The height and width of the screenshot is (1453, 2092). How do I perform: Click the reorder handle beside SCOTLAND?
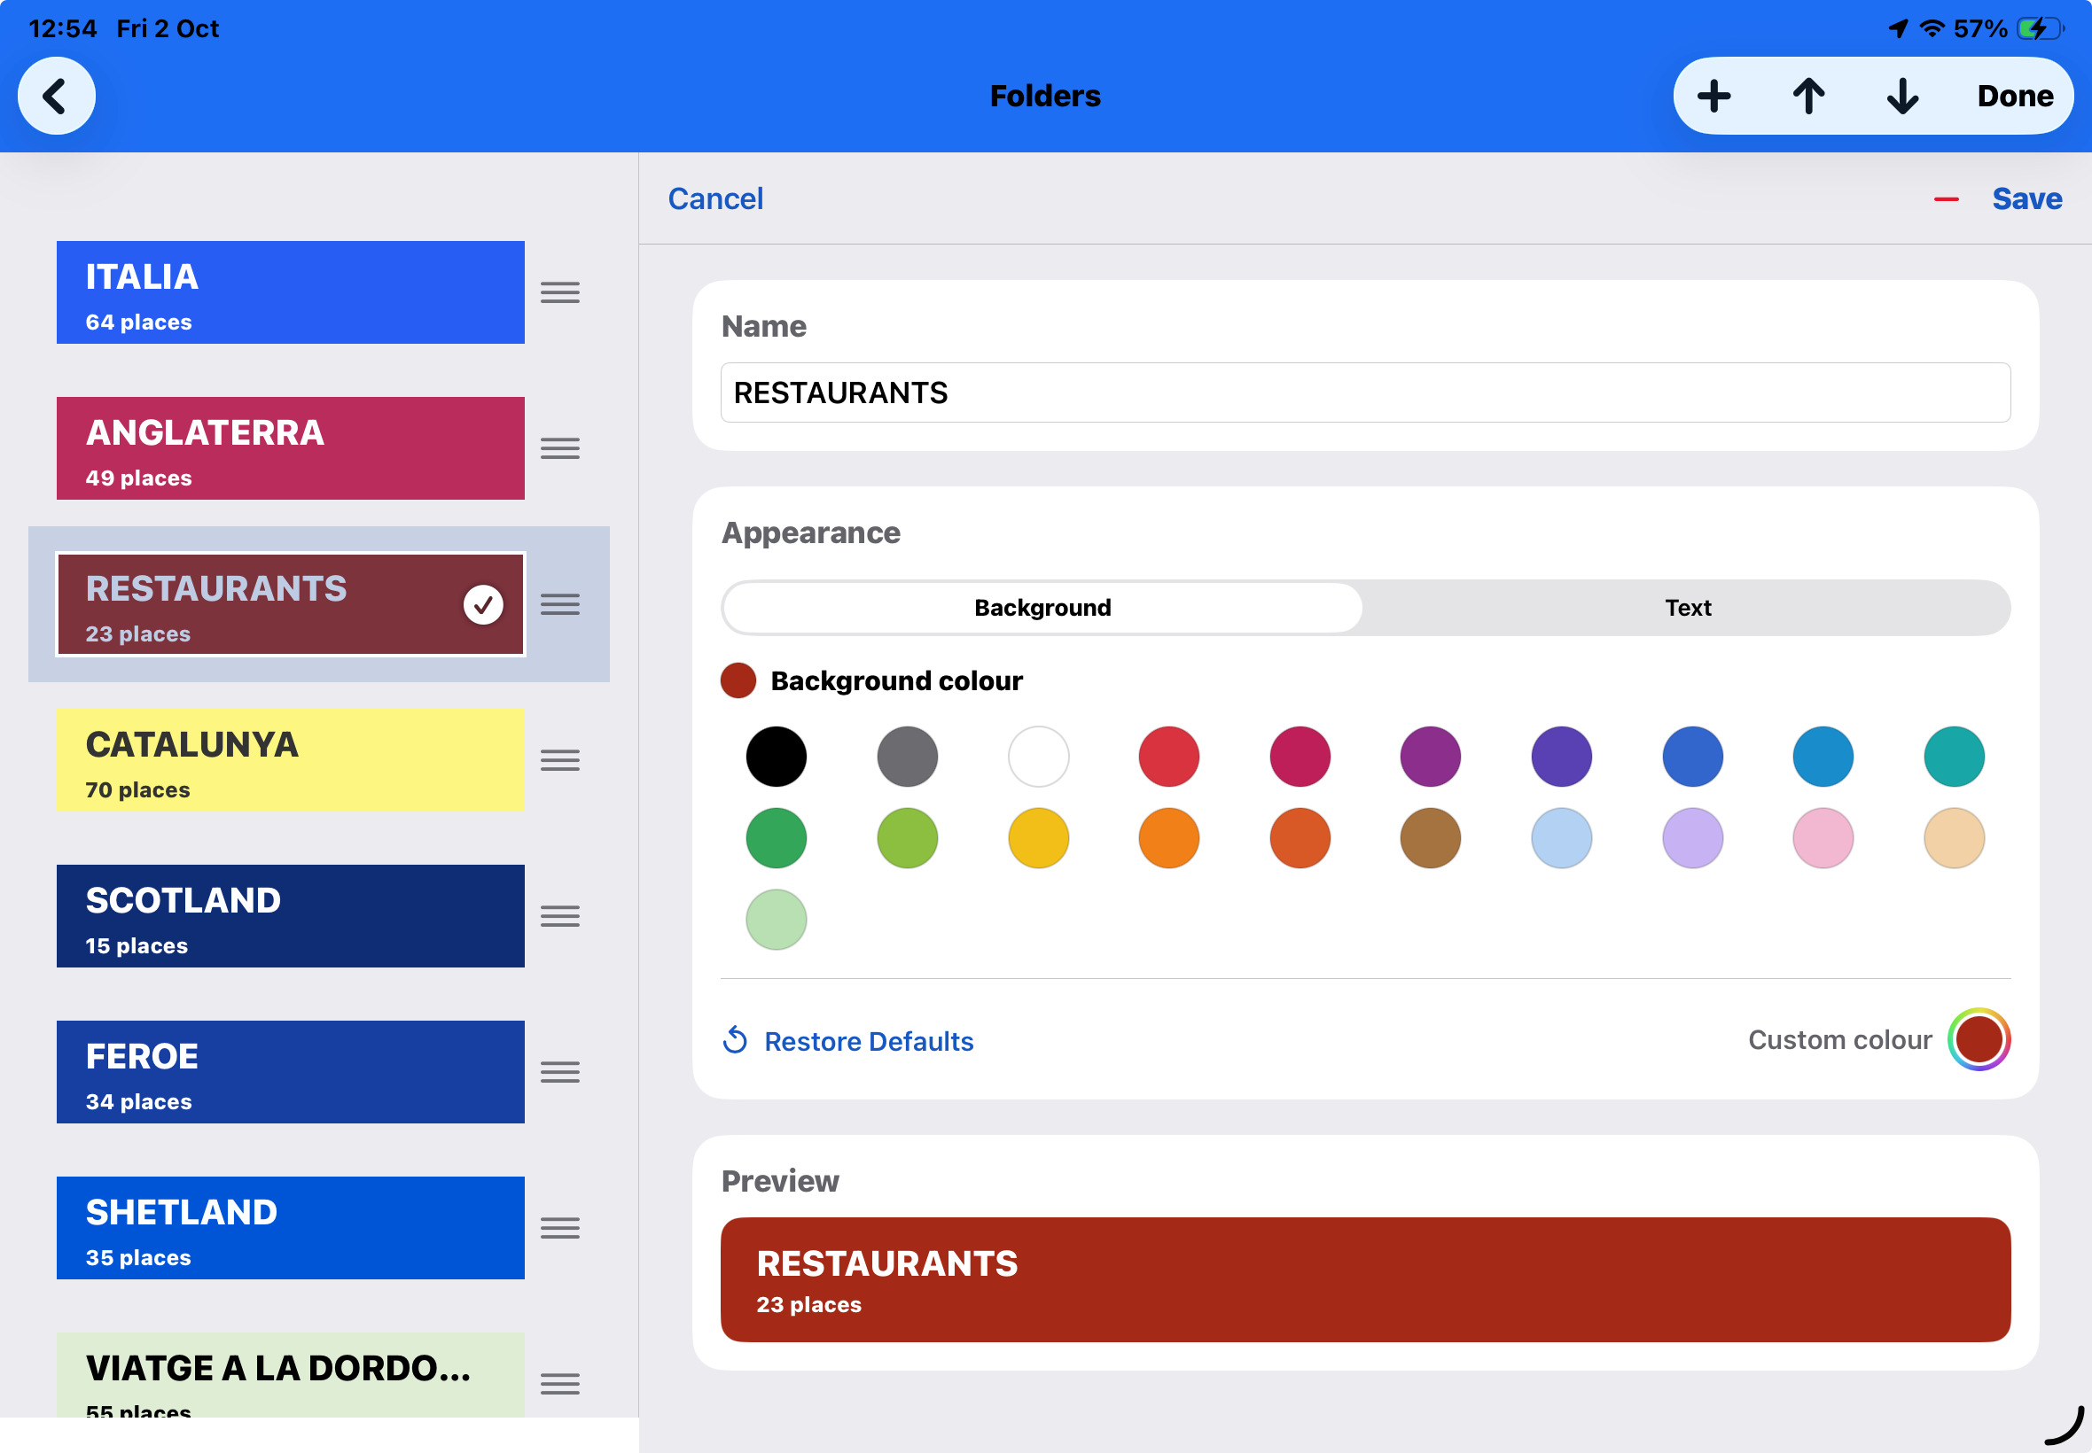(x=560, y=916)
